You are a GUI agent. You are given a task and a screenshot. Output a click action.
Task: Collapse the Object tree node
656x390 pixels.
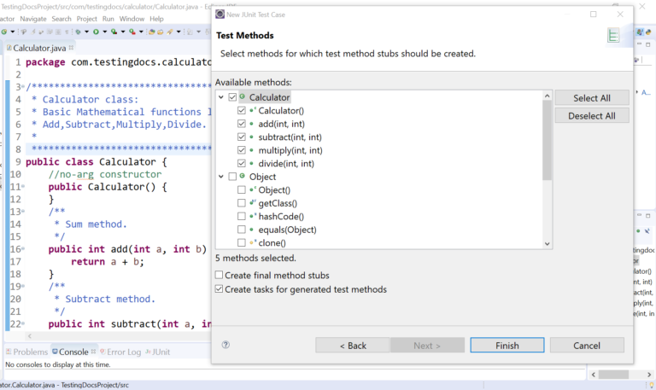click(x=220, y=177)
